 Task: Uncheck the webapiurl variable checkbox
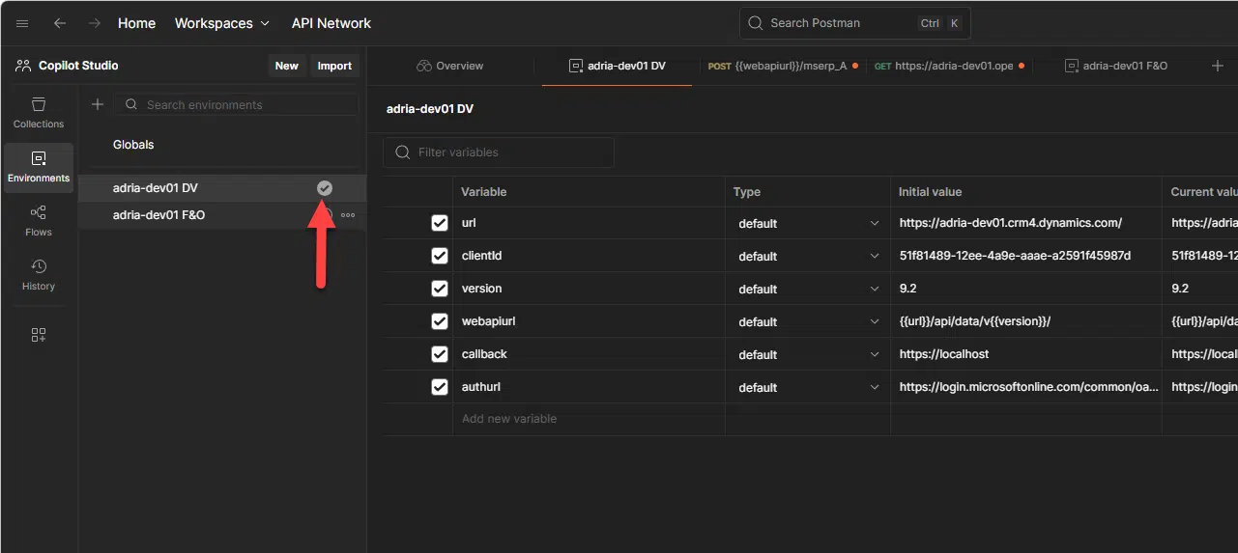click(440, 321)
